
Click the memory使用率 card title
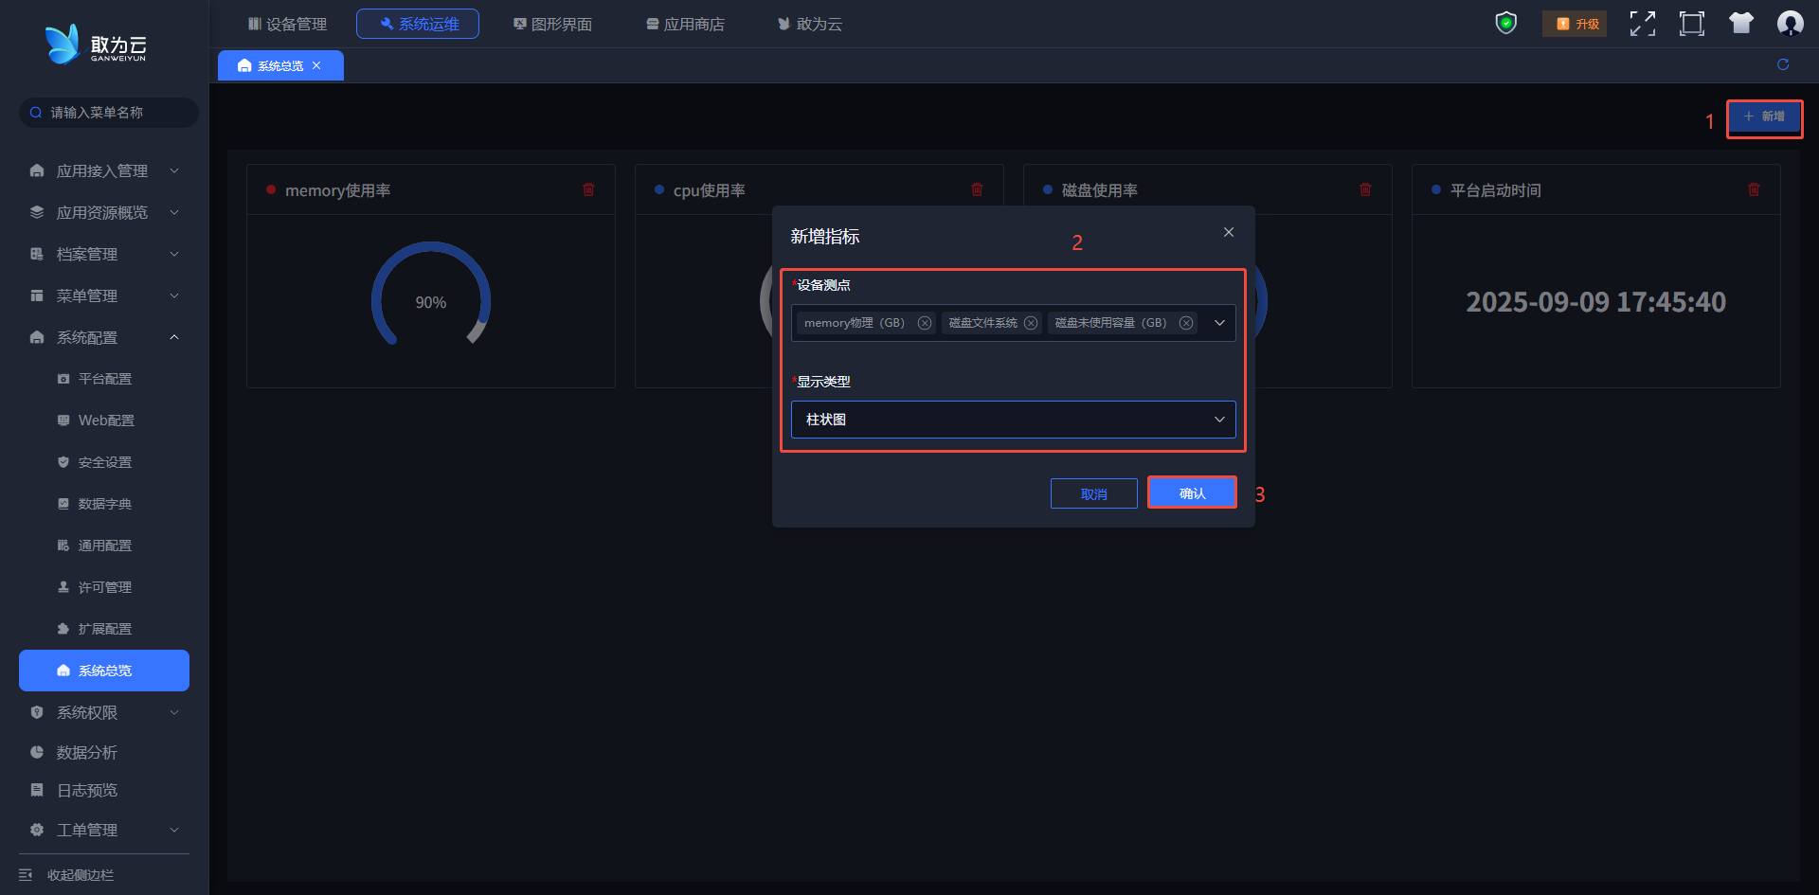tap(337, 190)
